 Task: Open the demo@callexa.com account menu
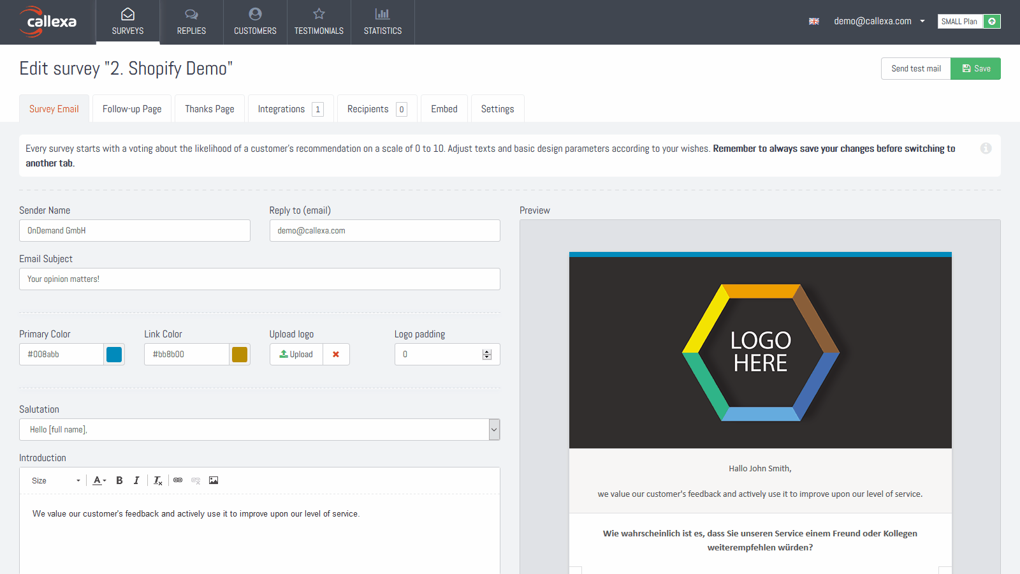coord(878,22)
